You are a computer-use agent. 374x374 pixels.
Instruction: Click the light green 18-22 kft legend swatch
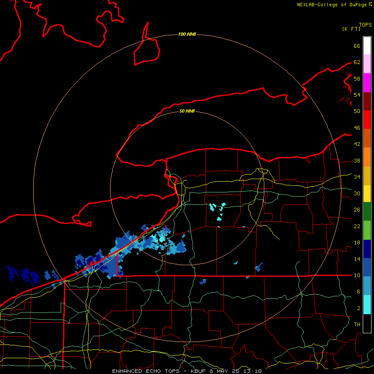coord(367,230)
